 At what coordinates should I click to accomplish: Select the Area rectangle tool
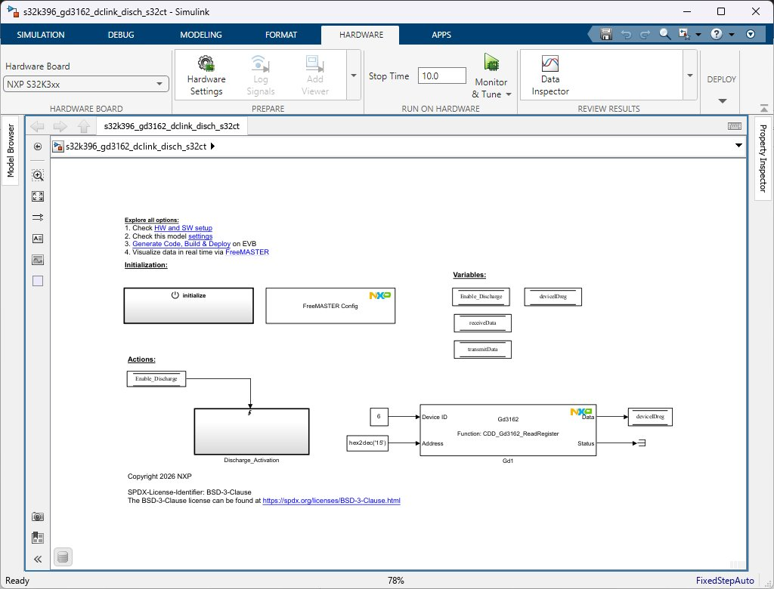(x=38, y=281)
